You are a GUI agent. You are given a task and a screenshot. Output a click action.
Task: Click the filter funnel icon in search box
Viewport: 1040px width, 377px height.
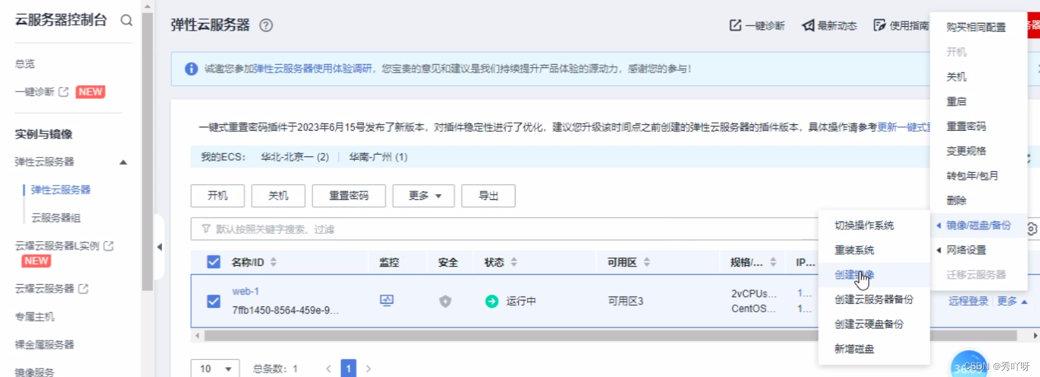pyautogui.click(x=206, y=229)
